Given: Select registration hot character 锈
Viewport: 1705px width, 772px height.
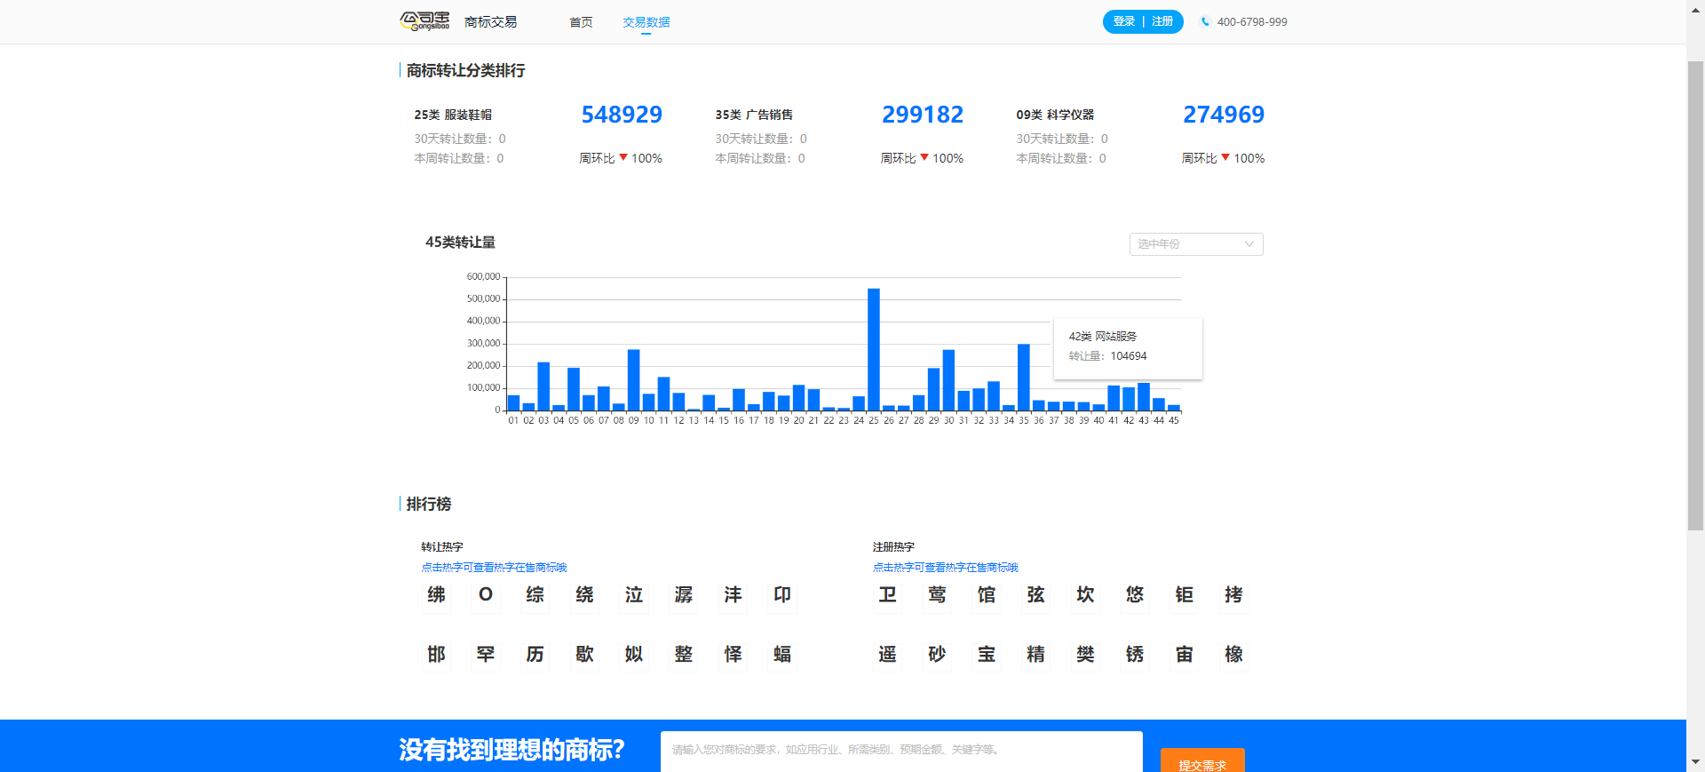Looking at the screenshot, I should pyautogui.click(x=1135, y=654).
